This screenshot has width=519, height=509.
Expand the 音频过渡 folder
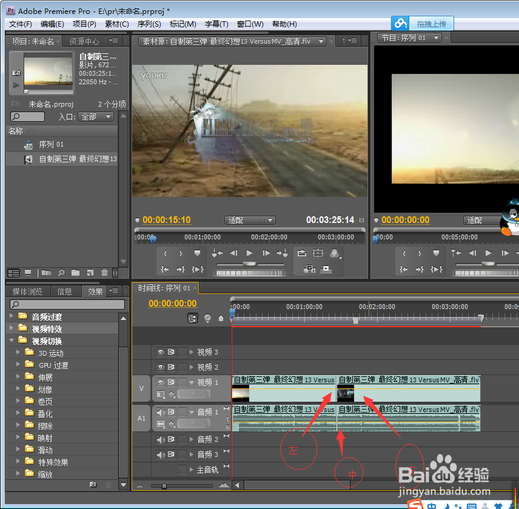click(12, 316)
